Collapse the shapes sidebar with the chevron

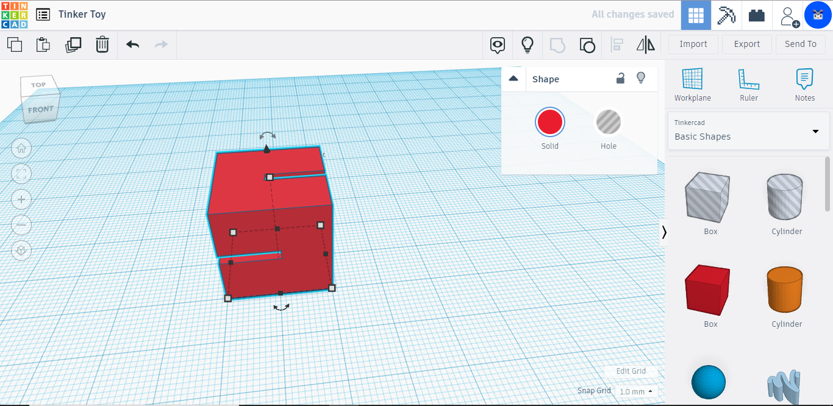tap(663, 232)
